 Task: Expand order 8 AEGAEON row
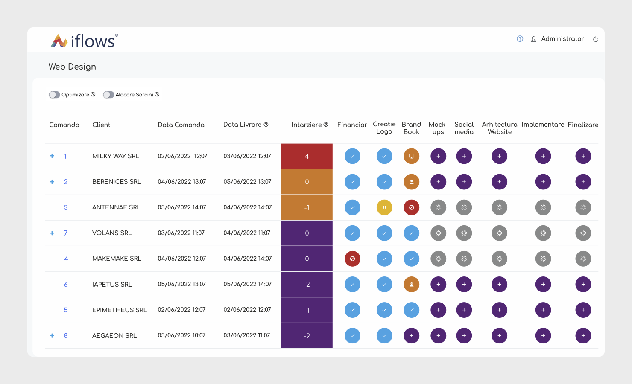pyautogui.click(x=52, y=335)
